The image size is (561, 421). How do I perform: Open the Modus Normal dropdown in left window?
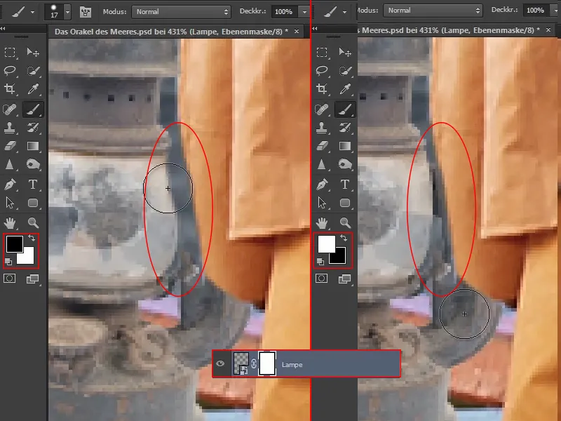coord(181,12)
